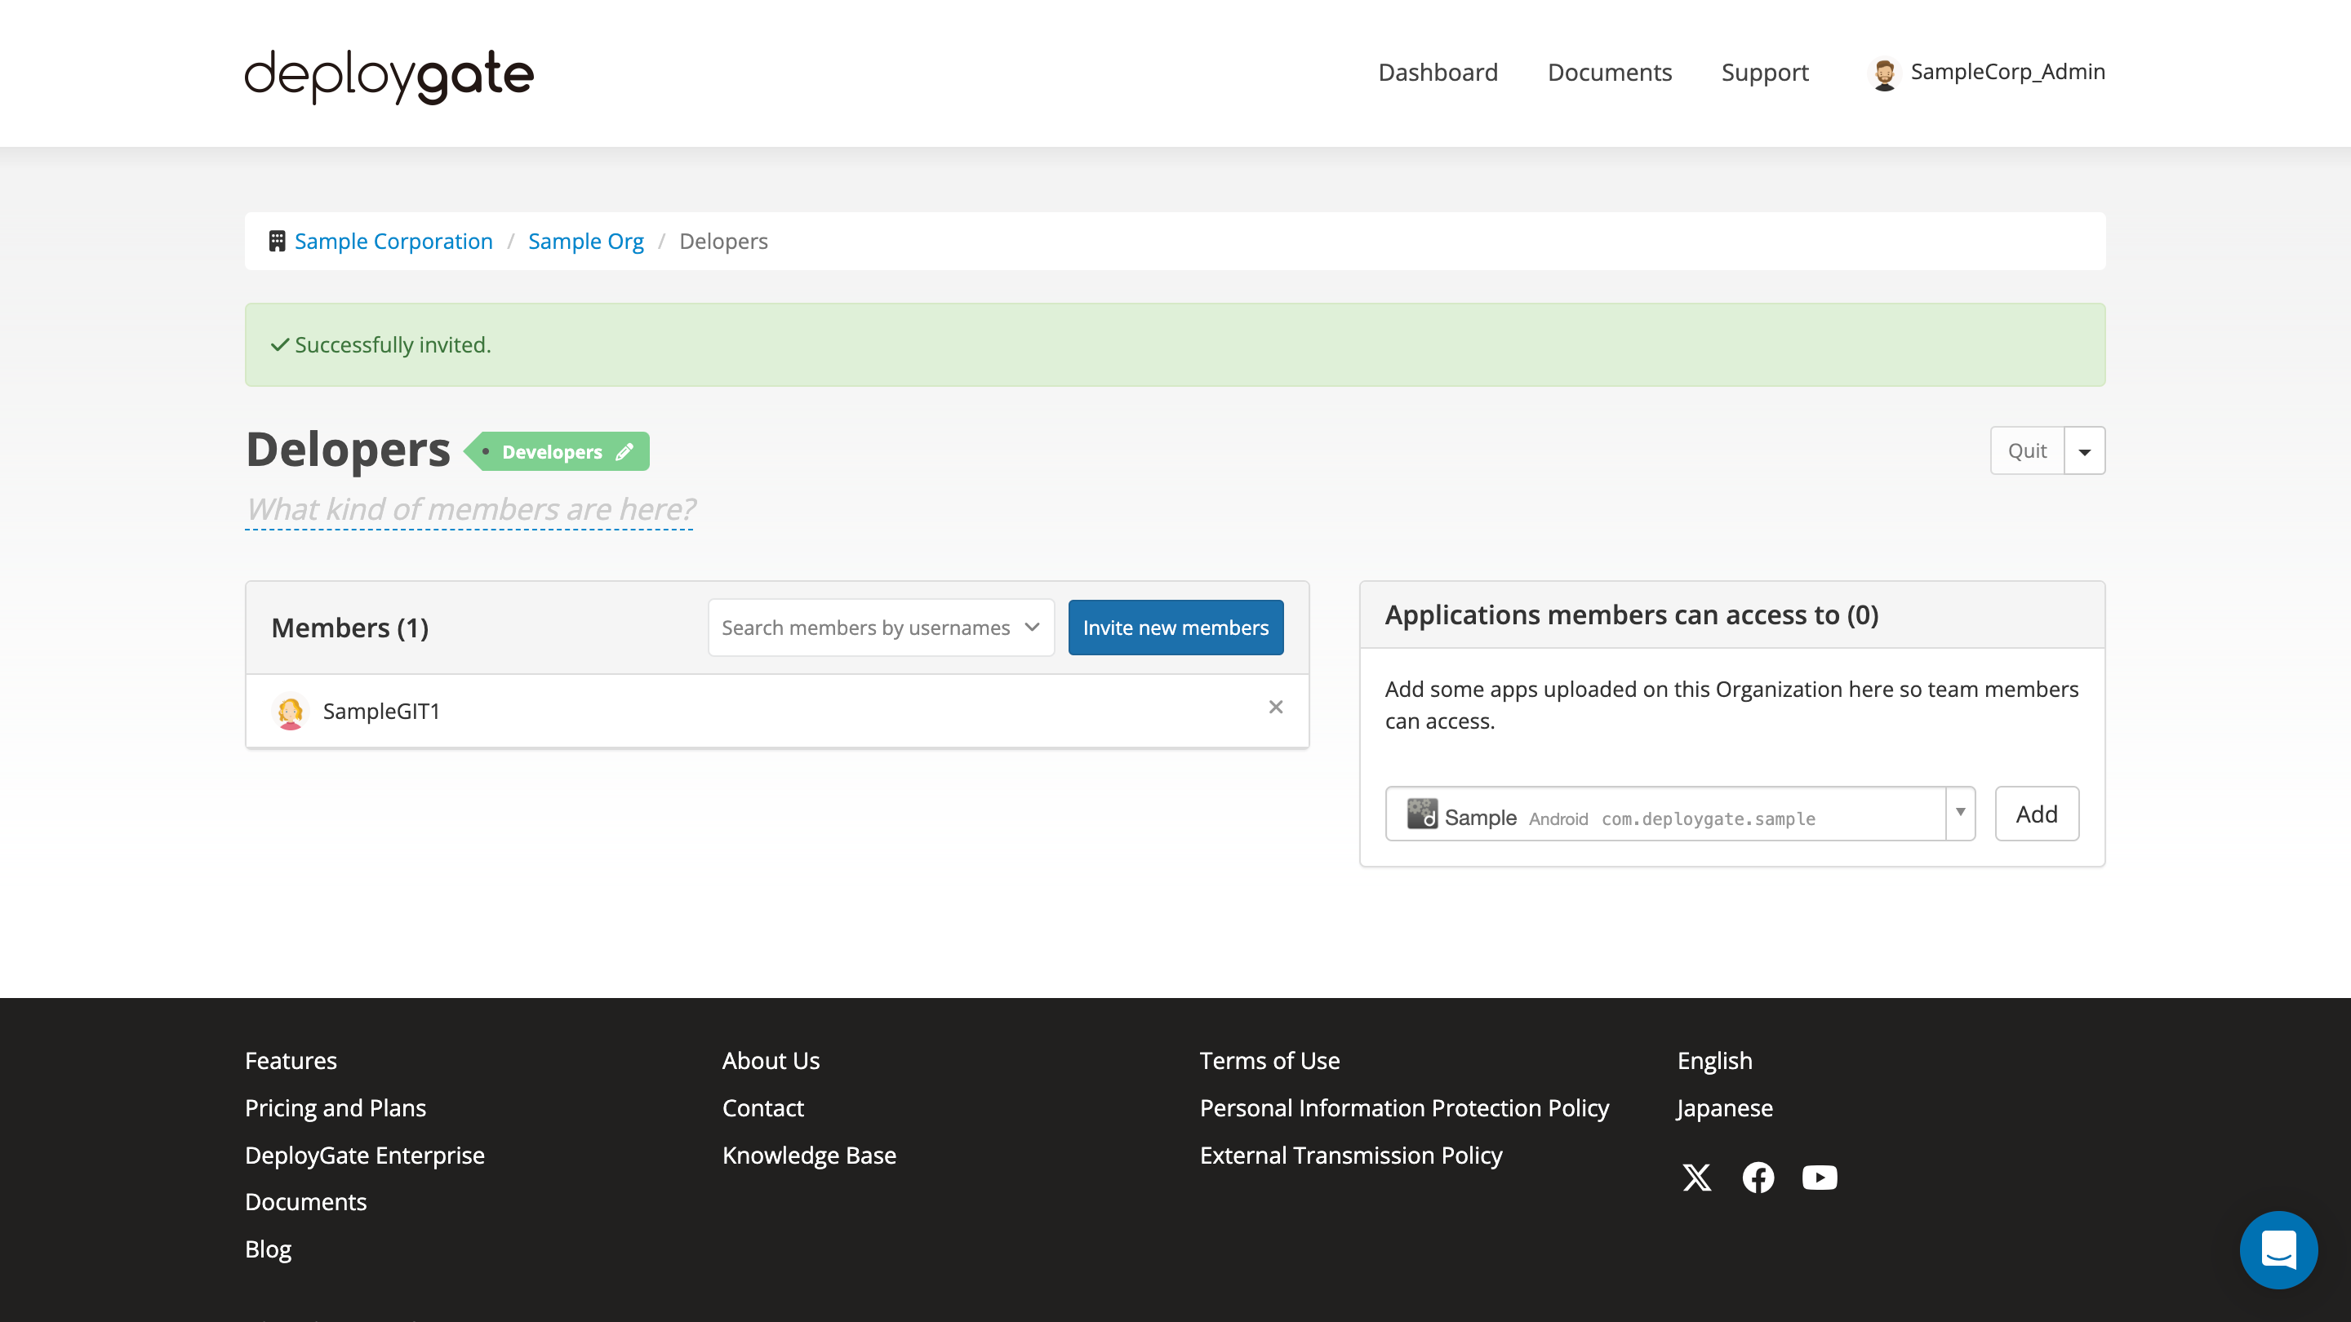The width and height of the screenshot is (2351, 1322).
Task: Go to Sample Org breadcrumb link
Action: pos(586,241)
